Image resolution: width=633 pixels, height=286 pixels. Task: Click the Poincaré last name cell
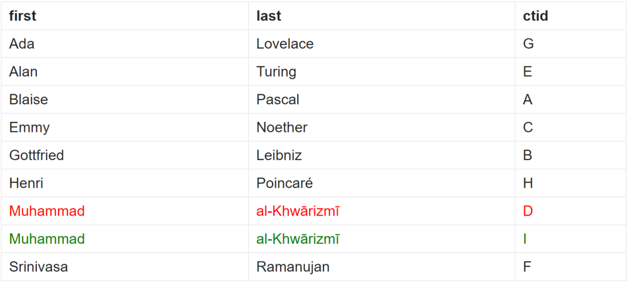coord(284,183)
